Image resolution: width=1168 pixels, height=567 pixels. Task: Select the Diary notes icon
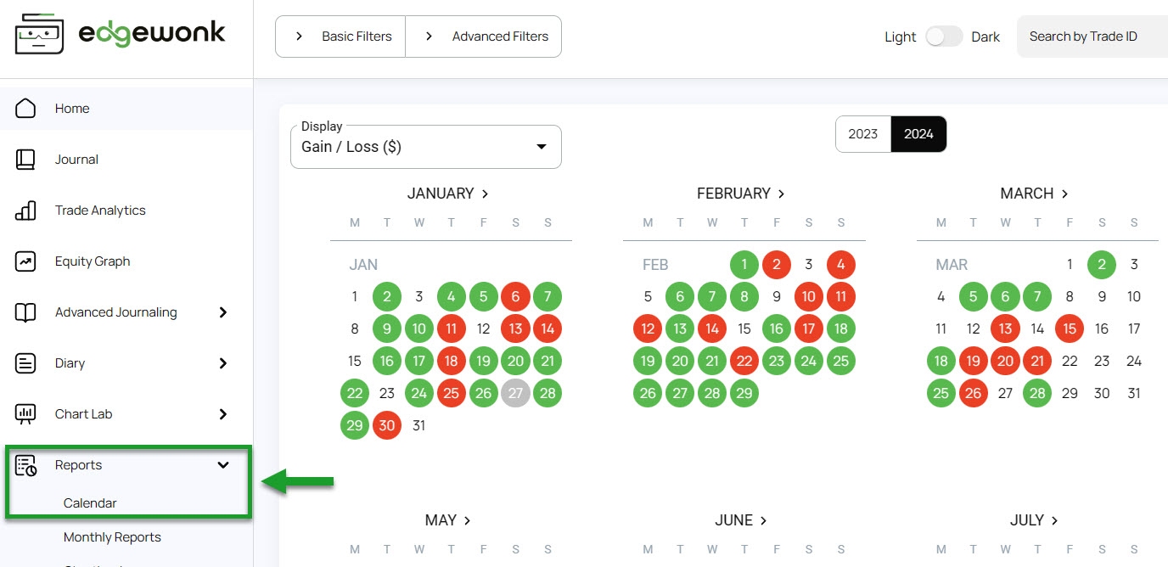25,363
